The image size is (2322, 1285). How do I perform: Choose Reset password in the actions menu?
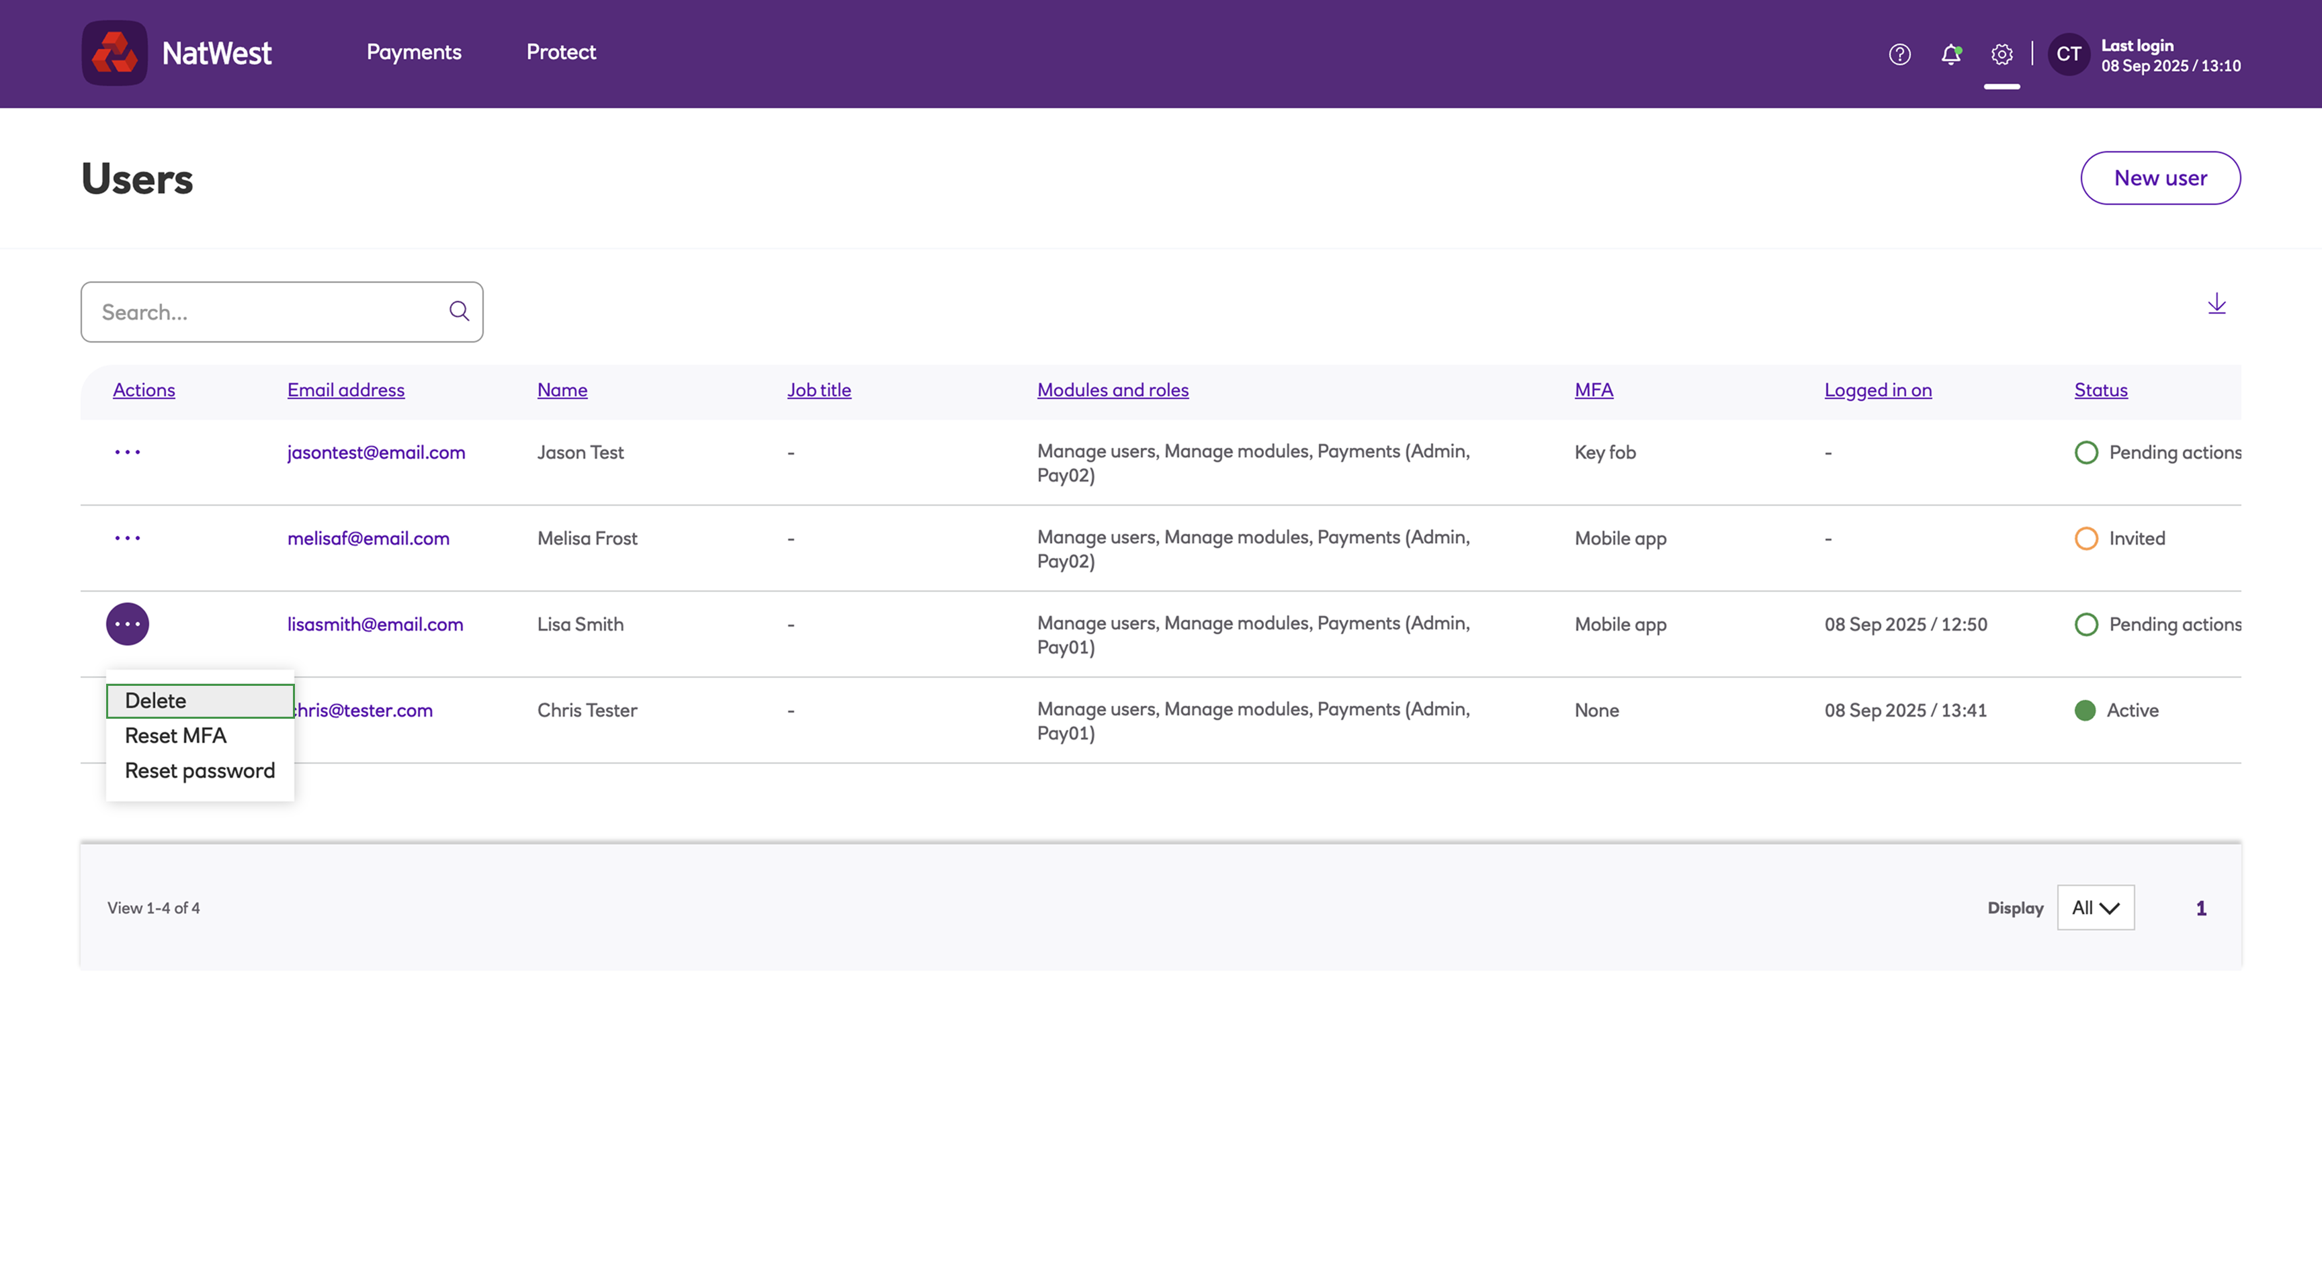199,770
